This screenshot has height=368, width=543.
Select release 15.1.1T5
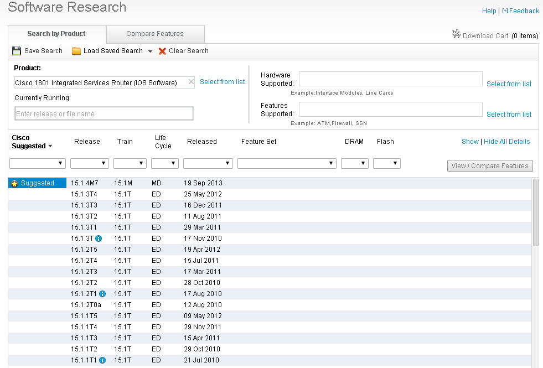tap(270, 316)
